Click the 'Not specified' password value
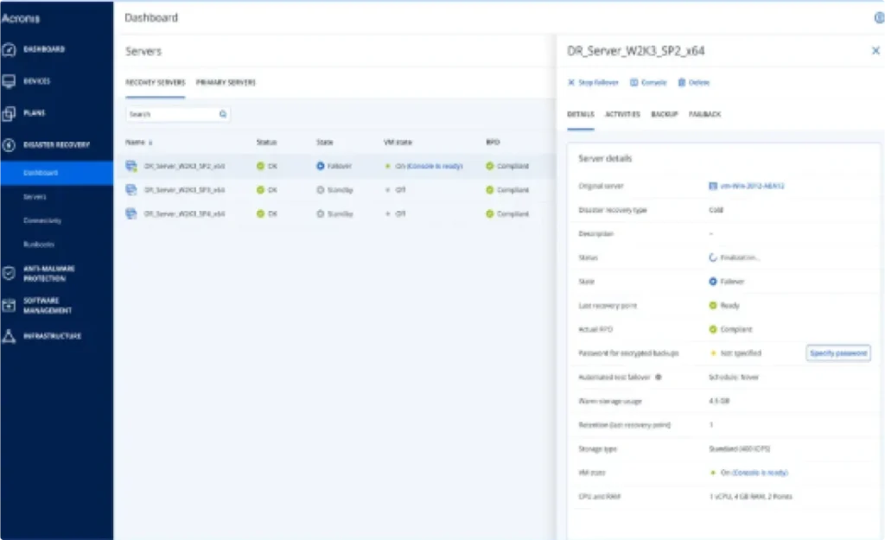The height and width of the screenshot is (540, 885). 741,353
